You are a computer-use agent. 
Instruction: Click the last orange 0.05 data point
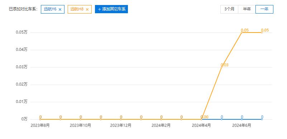pyautogui.click(x=262, y=33)
